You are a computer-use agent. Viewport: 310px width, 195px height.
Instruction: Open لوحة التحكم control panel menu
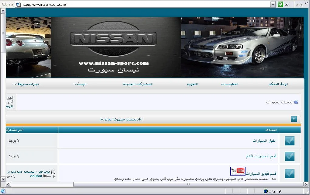click(278, 84)
